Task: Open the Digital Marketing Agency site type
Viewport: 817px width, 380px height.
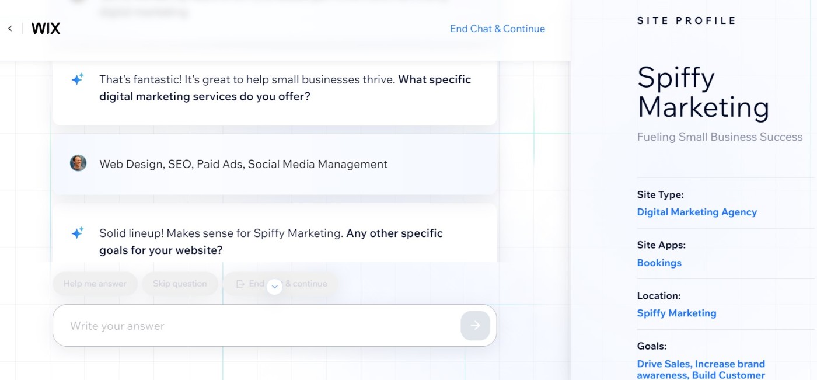Action: (697, 212)
